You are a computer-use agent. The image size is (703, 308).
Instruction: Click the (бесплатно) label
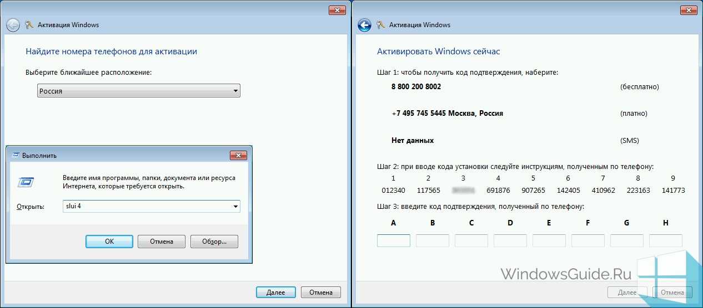point(639,87)
